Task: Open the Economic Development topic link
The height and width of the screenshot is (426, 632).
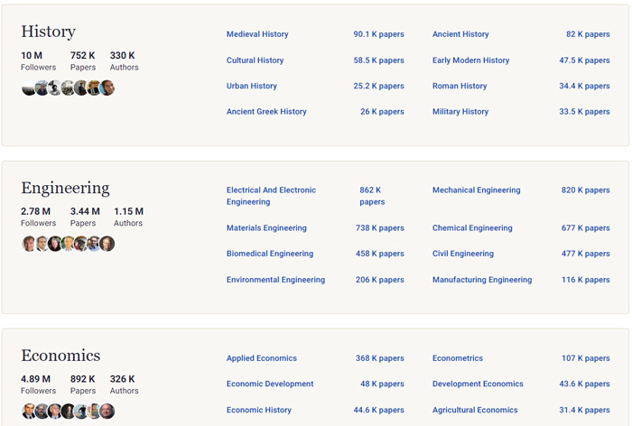Action: pos(270,384)
